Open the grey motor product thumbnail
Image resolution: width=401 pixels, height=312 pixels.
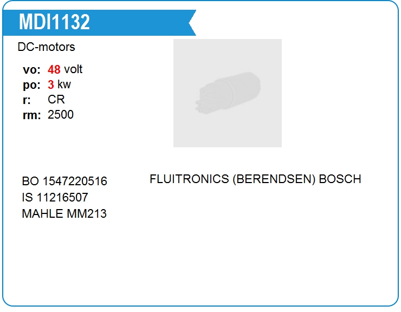point(227,93)
